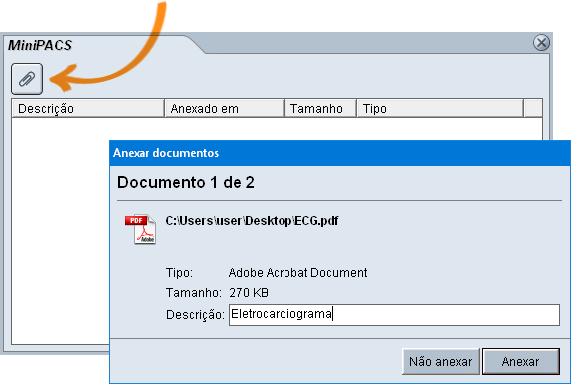Image resolution: width=571 pixels, height=384 pixels.
Task: Select the MiniPACS tab title
Action: [x=40, y=45]
